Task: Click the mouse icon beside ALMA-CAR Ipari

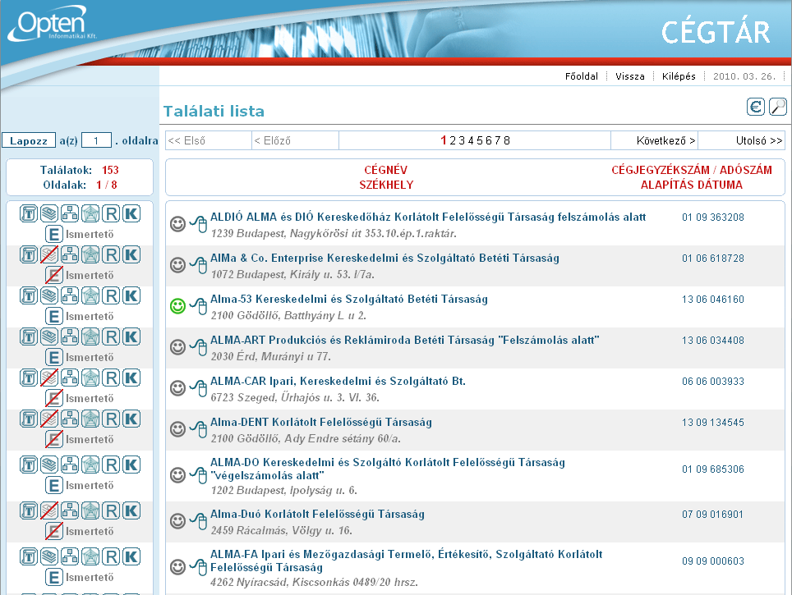Action: 199,388
